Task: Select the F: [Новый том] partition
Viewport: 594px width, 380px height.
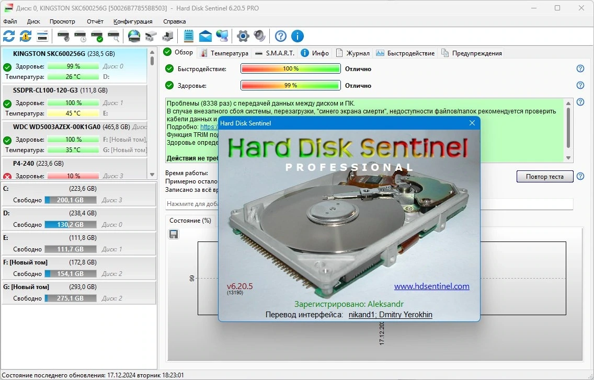Action: pyautogui.click(x=79, y=268)
